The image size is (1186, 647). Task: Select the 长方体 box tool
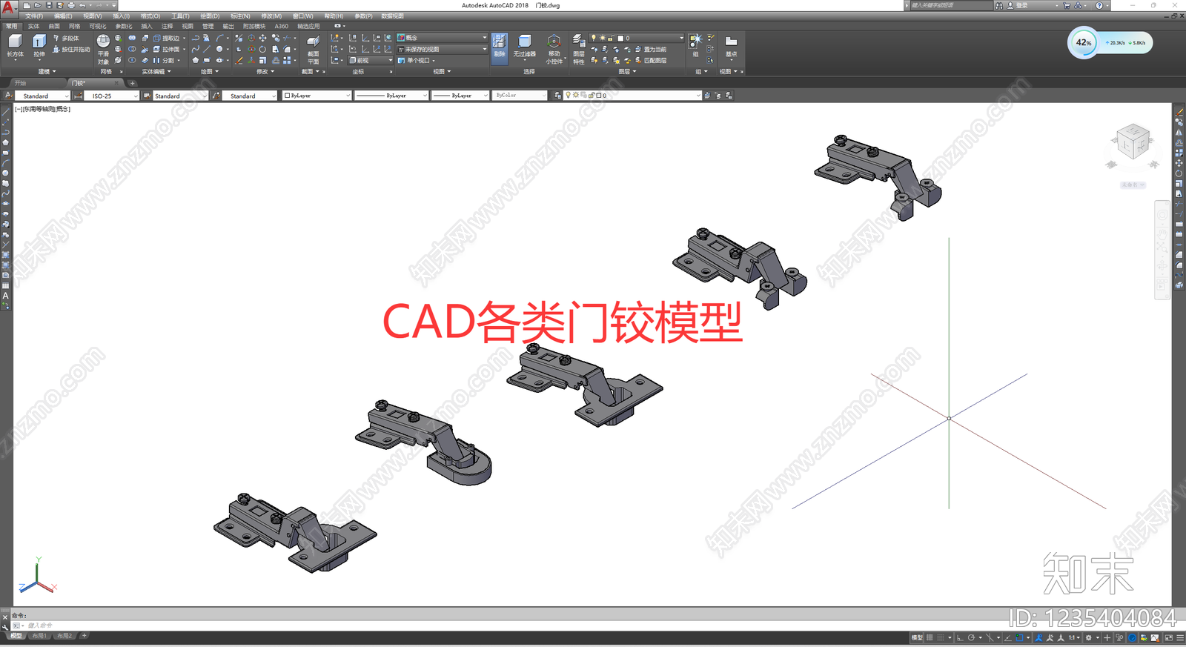pyautogui.click(x=15, y=45)
